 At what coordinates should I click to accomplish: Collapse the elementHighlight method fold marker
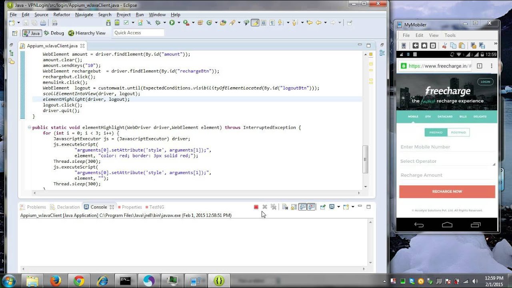[x=29, y=127]
